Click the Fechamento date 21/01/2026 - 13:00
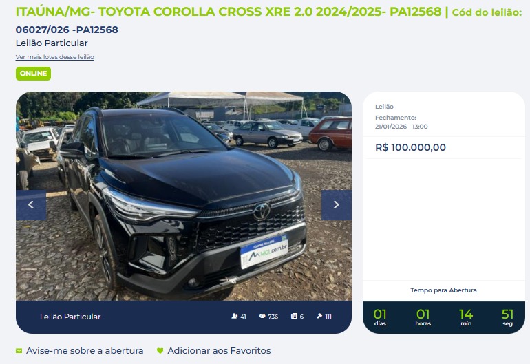The width and height of the screenshot is (530, 364). click(x=401, y=127)
